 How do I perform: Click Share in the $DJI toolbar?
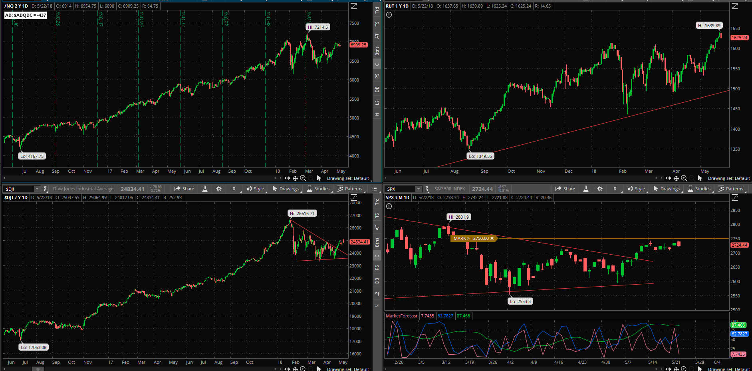tap(184, 189)
